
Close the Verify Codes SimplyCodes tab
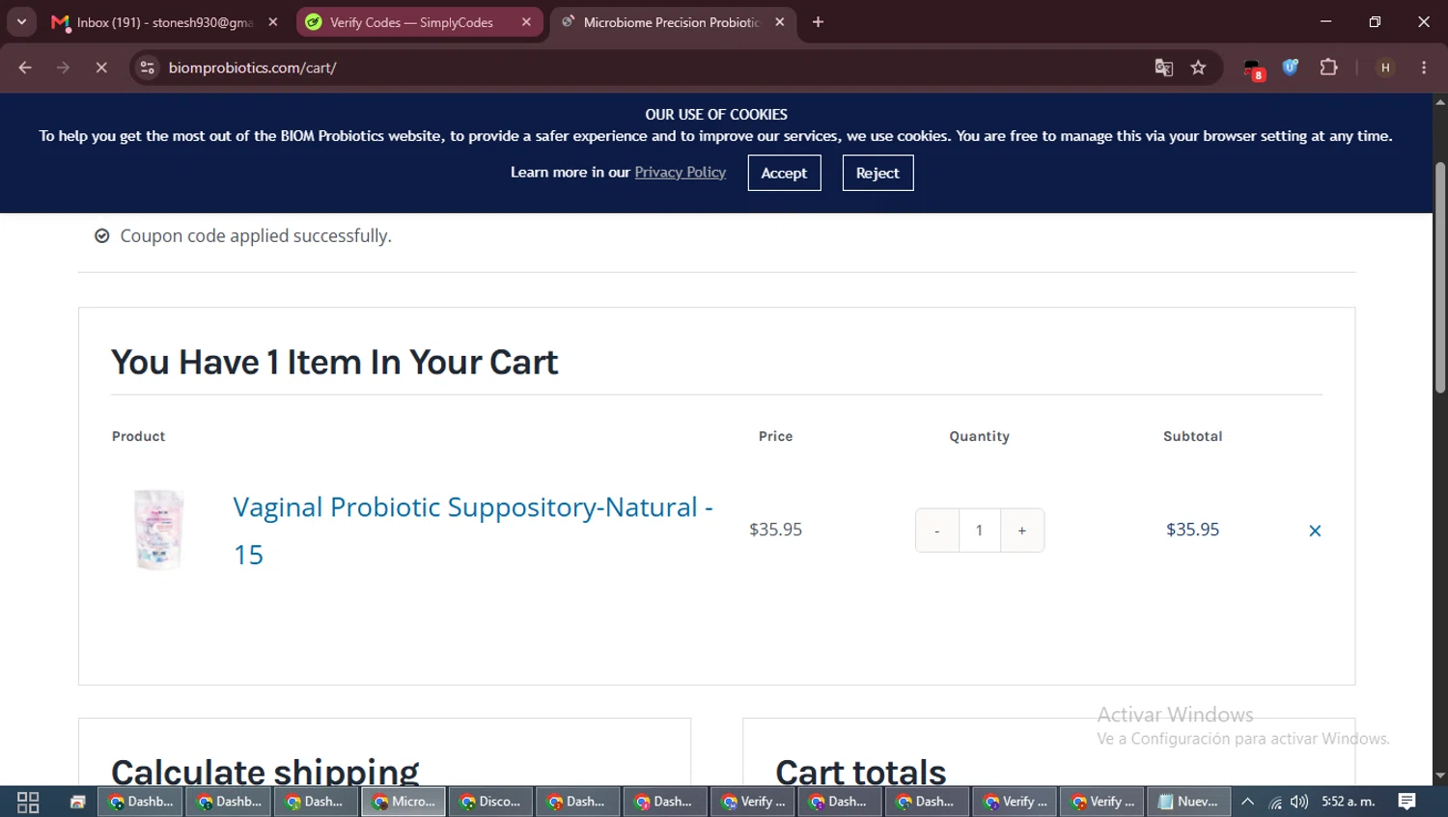tap(526, 22)
